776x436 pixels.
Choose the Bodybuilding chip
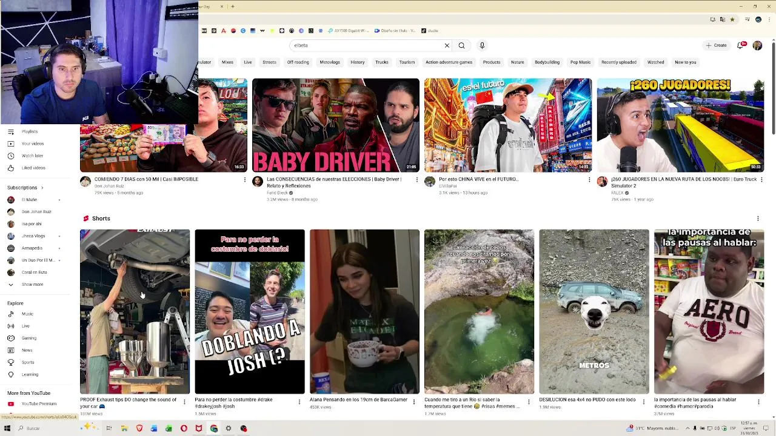click(x=547, y=62)
